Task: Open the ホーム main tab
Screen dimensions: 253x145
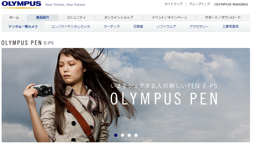Action: (14, 18)
